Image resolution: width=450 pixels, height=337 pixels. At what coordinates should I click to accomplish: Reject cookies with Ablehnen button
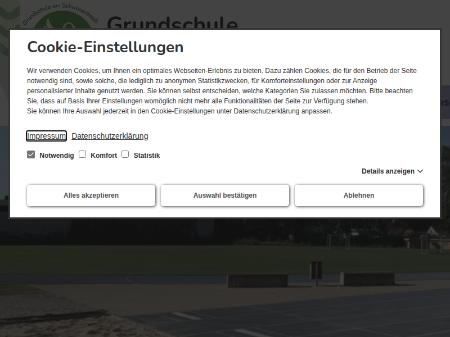click(x=358, y=195)
